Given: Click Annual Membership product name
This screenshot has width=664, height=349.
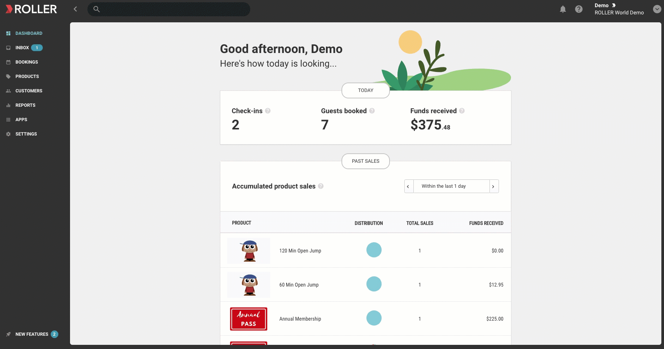Looking at the screenshot, I should tap(300, 319).
